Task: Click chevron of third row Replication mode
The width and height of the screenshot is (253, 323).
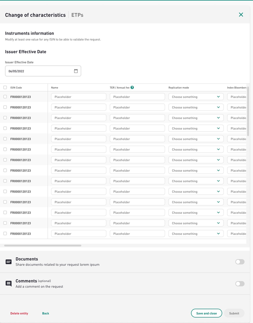Action: [x=218, y=118]
